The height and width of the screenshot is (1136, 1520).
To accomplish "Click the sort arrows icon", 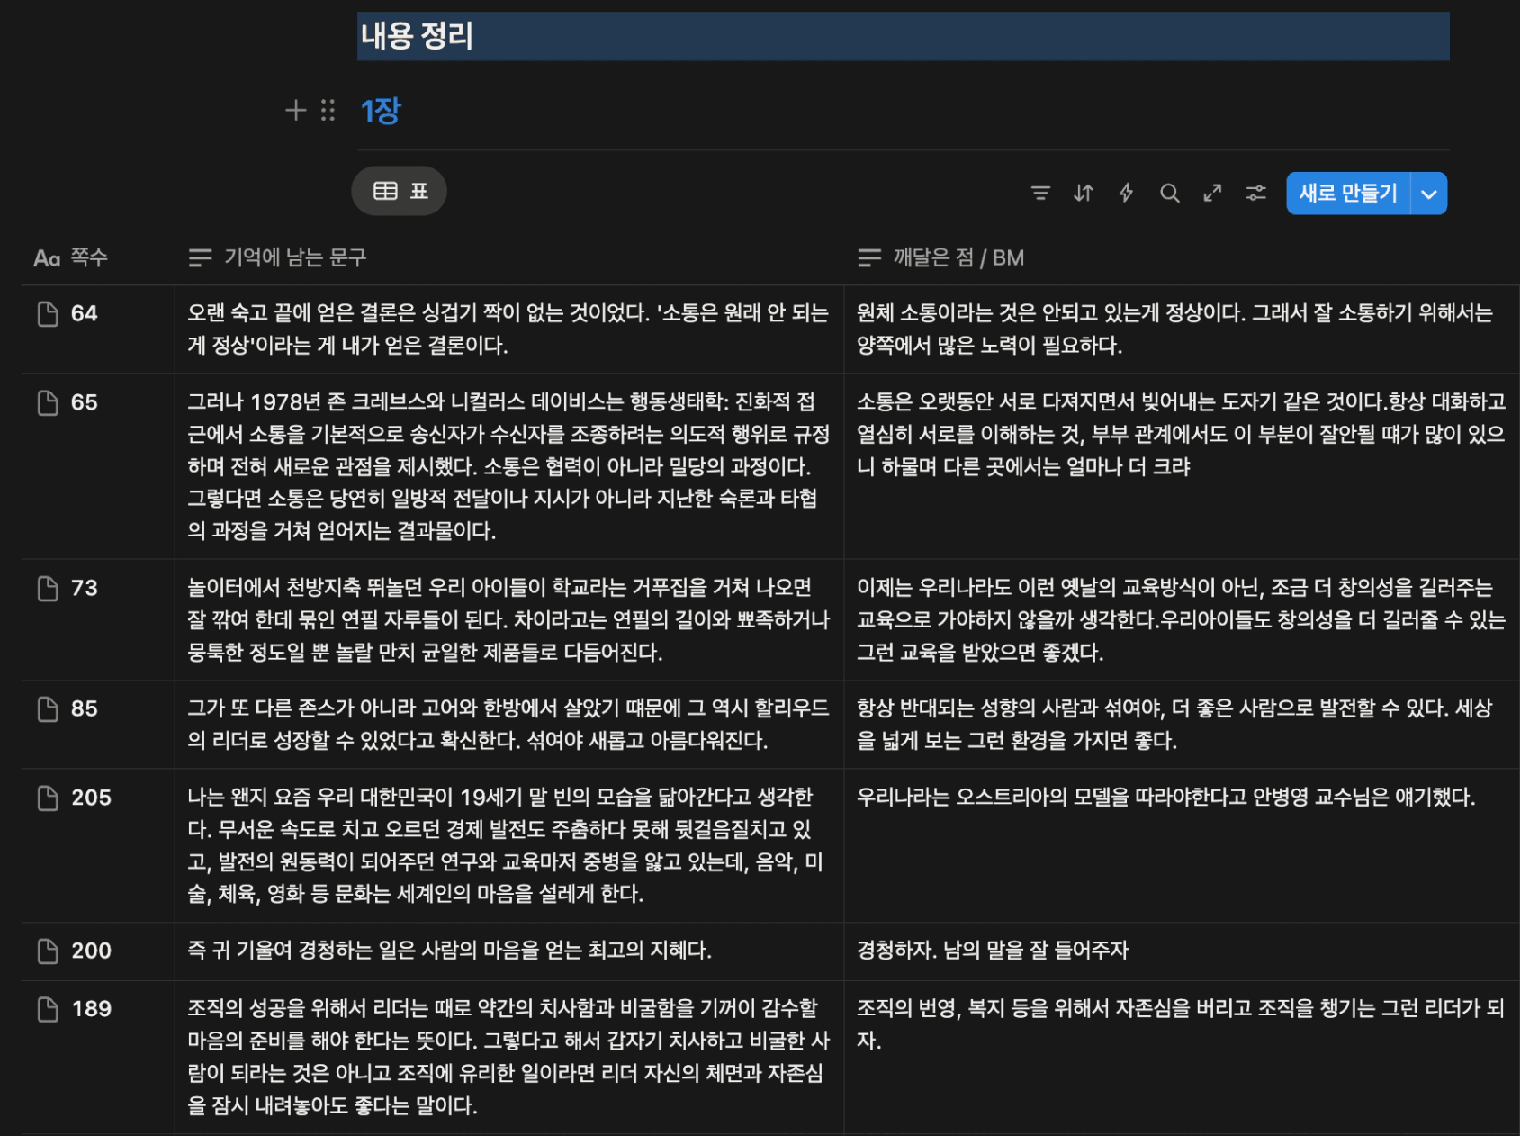I will point(1084,193).
